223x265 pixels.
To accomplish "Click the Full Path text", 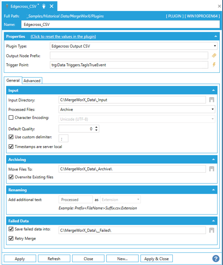I will coord(66,16).
